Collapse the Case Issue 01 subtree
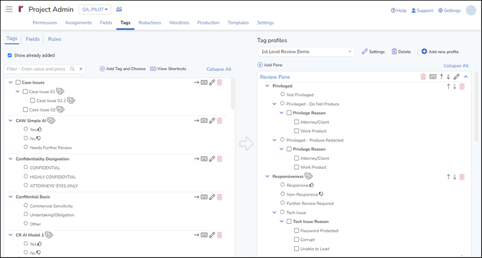This screenshot has width=482, height=258. tap(18, 92)
